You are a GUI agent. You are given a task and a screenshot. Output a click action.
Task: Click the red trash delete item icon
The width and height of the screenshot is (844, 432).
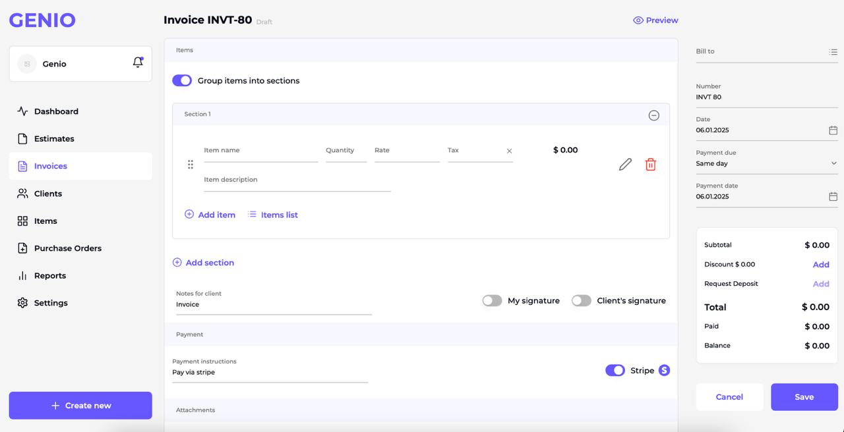tap(650, 165)
